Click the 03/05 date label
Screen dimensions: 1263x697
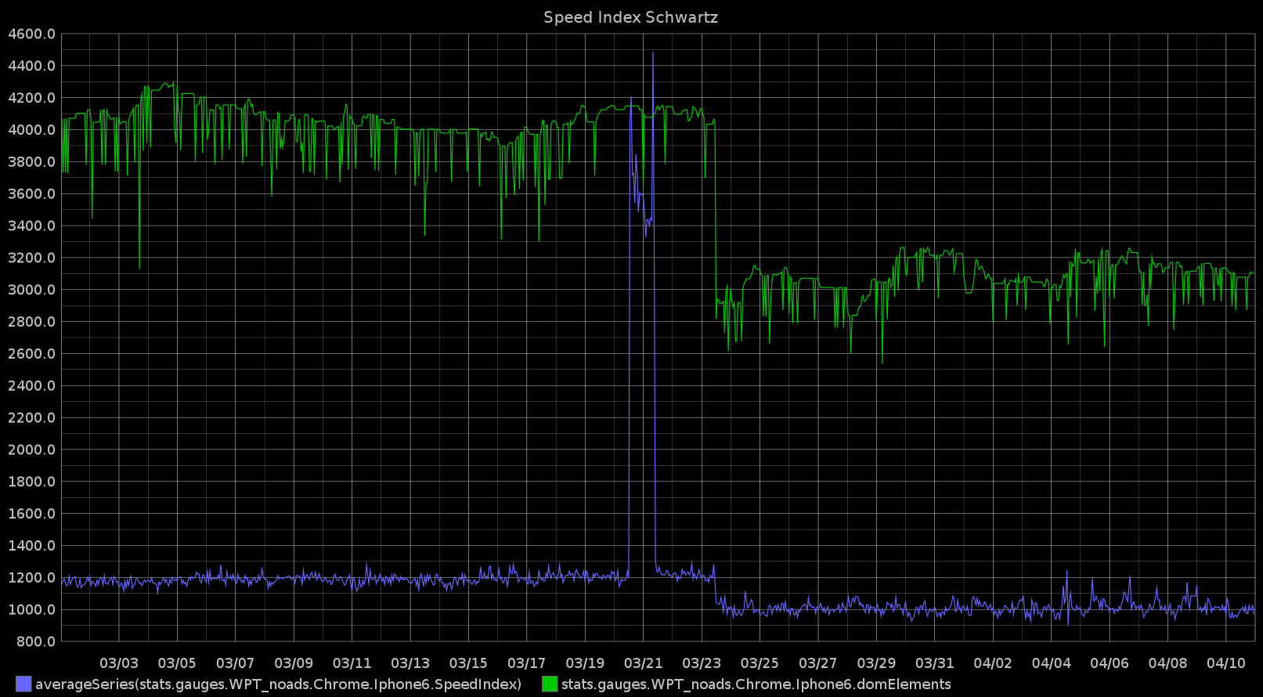177,663
